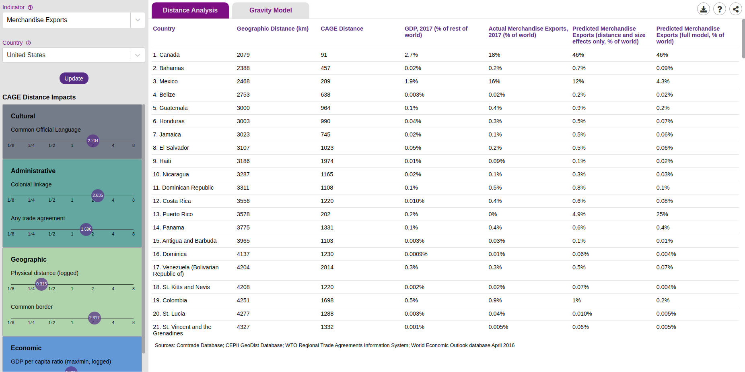This screenshot has width=745, height=372.
Task: Sort by Geographic Distance column header
Action: (272, 29)
